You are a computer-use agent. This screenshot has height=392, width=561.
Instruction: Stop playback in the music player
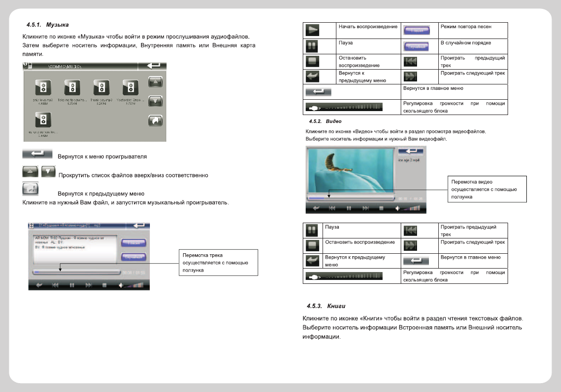click(x=104, y=285)
